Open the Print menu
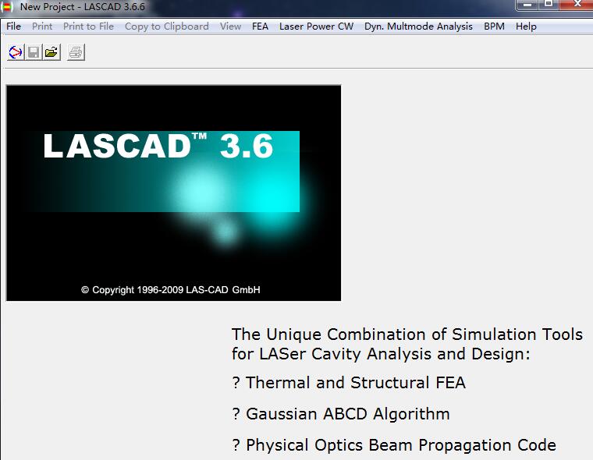Viewport: 593px width, 460px height. pos(42,27)
